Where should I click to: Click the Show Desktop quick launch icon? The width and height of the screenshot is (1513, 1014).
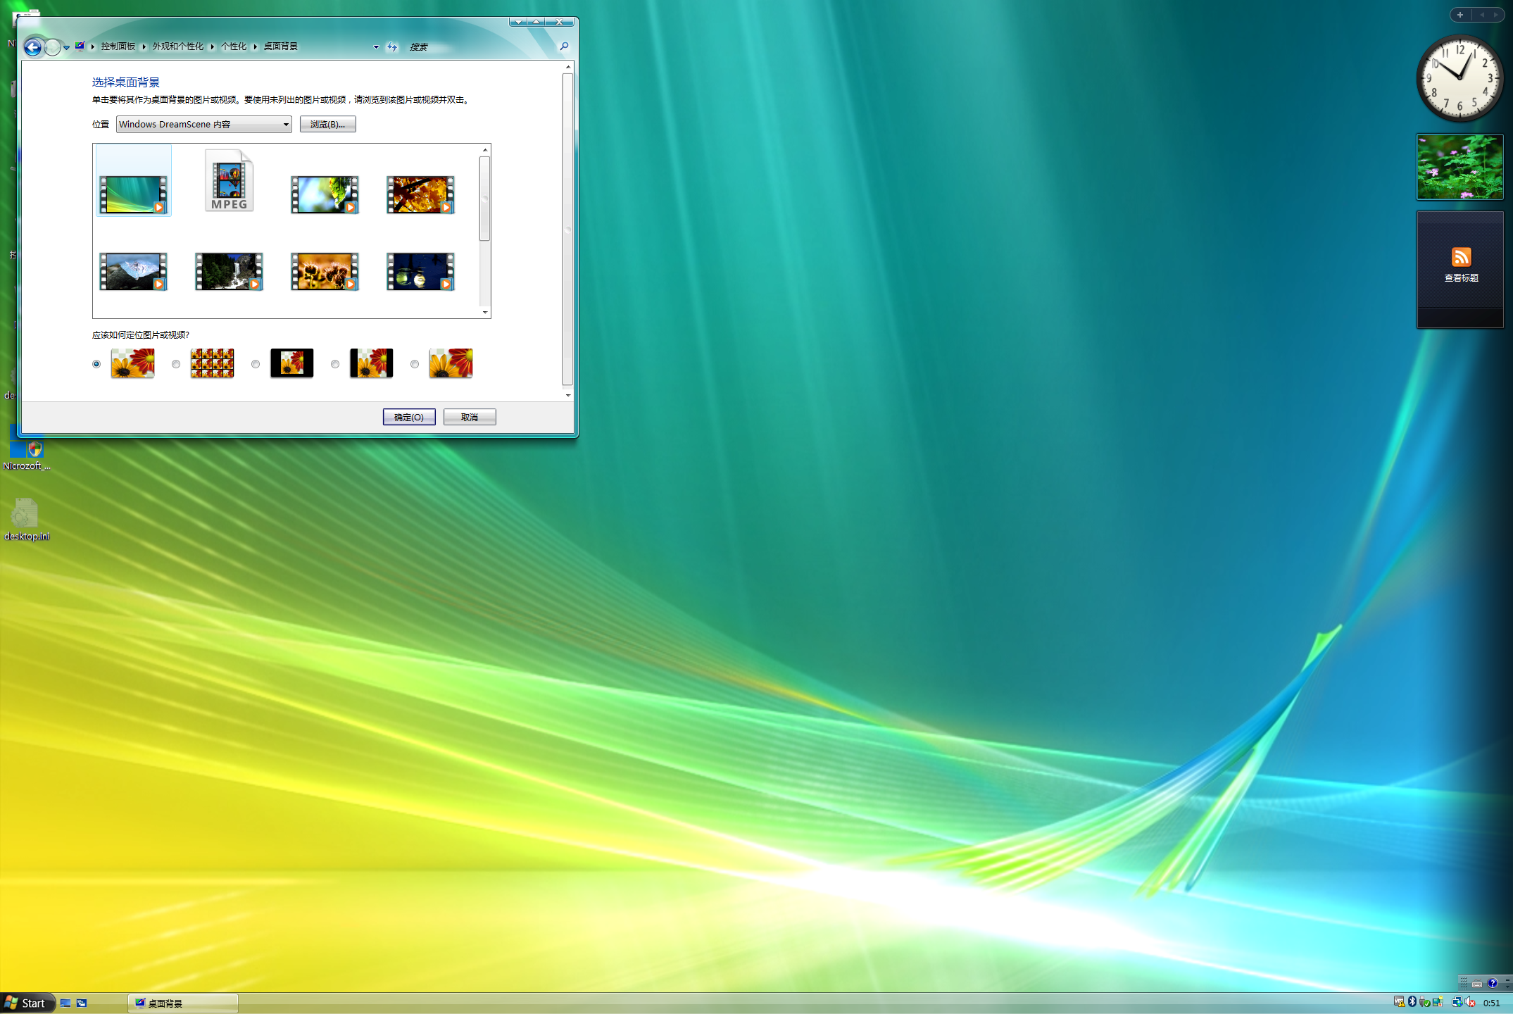(65, 1003)
